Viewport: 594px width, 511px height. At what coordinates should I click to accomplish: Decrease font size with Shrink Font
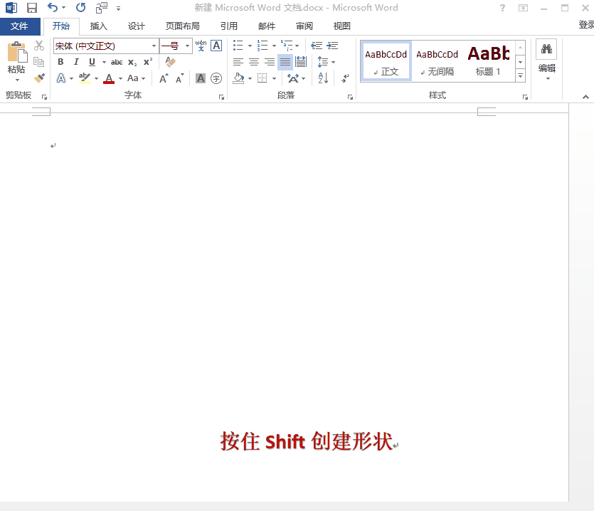(x=179, y=78)
